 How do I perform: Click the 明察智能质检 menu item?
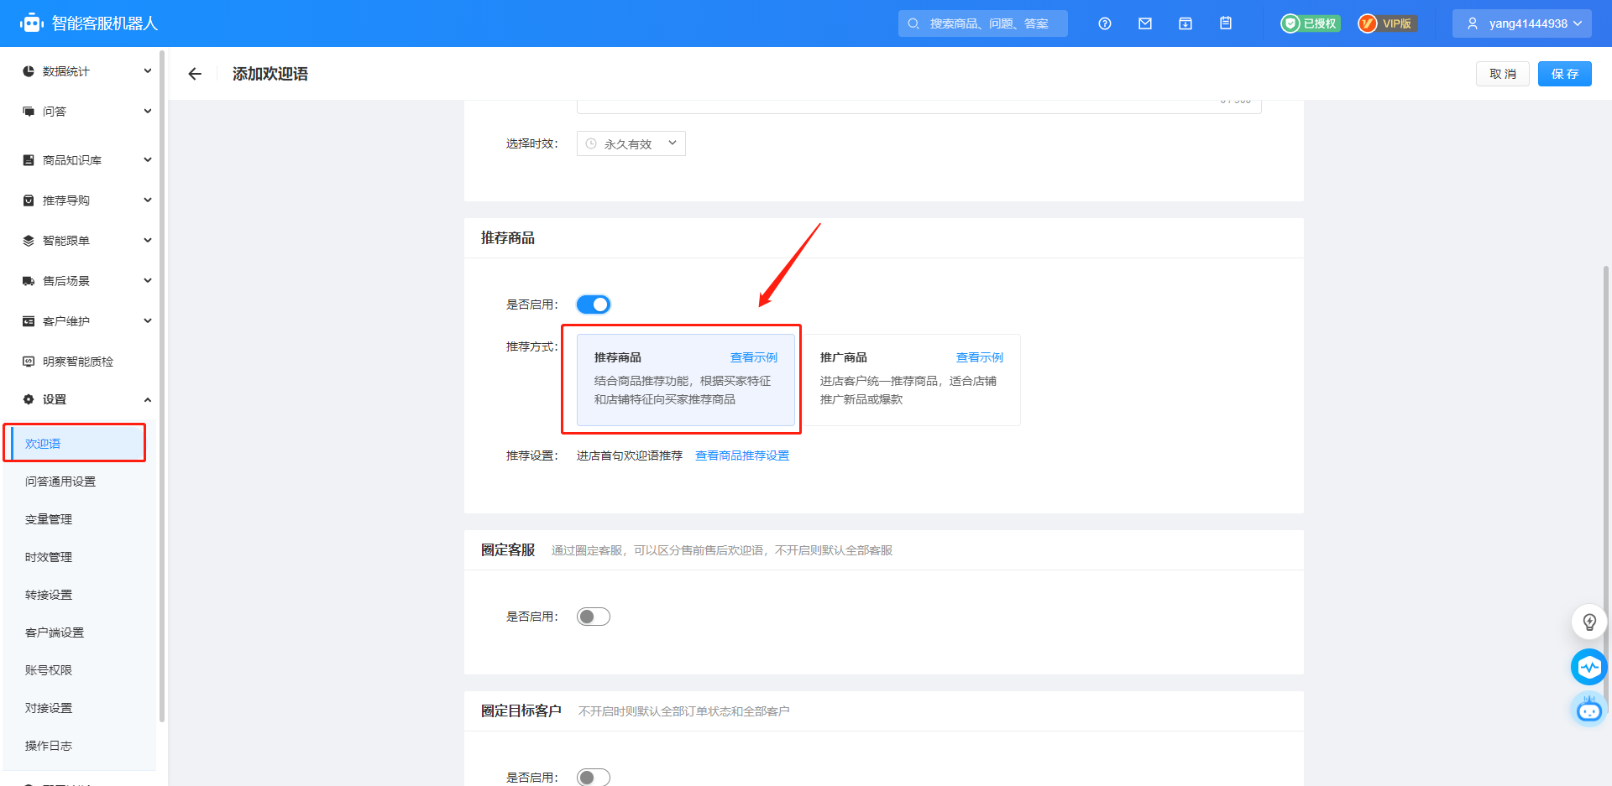click(77, 362)
